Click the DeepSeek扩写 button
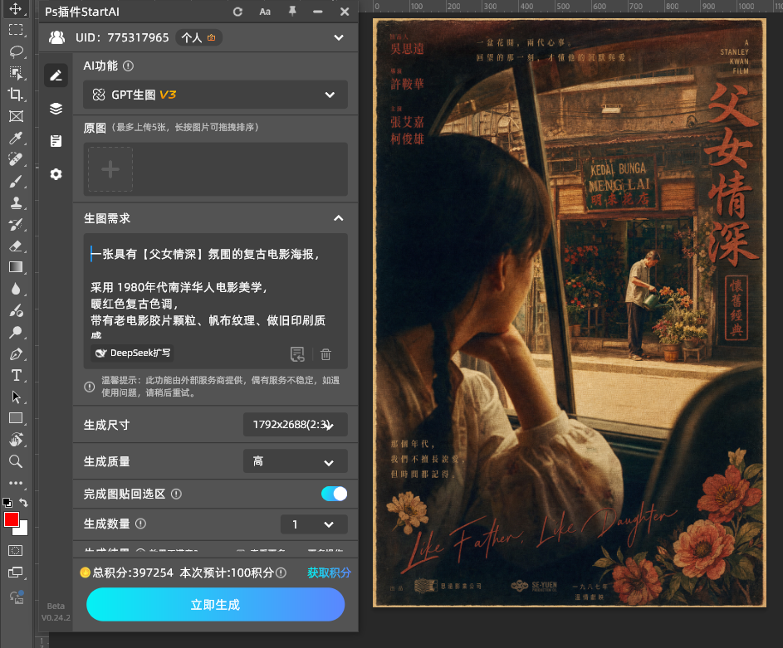This screenshot has width=783, height=648. (x=133, y=353)
